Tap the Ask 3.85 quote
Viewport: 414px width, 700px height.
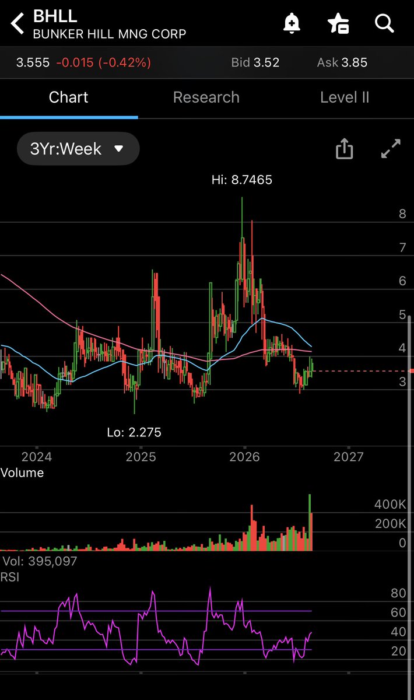tap(342, 62)
